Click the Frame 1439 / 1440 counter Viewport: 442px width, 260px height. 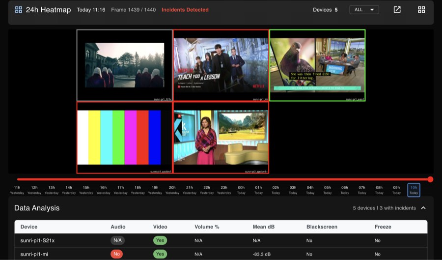133,10
